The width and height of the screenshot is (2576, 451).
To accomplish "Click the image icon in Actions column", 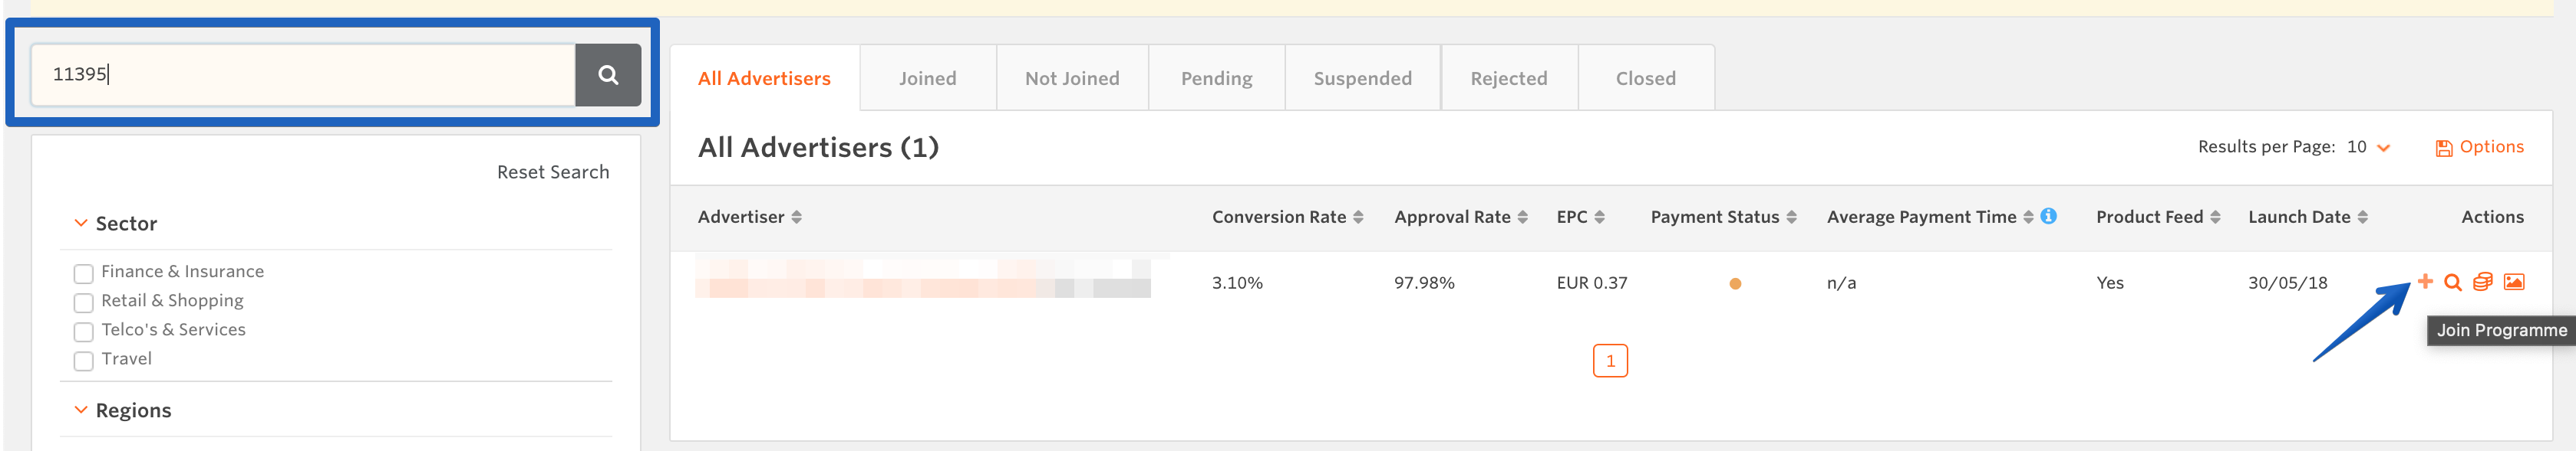I will pyautogui.click(x=2513, y=283).
